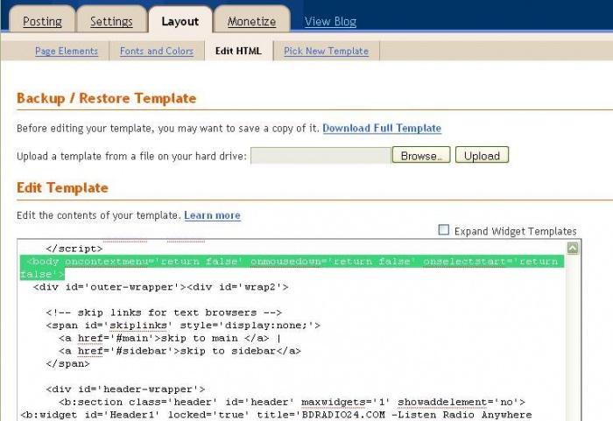Open Pick New Template sub-tab
The height and width of the screenshot is (421, 613).
click(326, 52)
